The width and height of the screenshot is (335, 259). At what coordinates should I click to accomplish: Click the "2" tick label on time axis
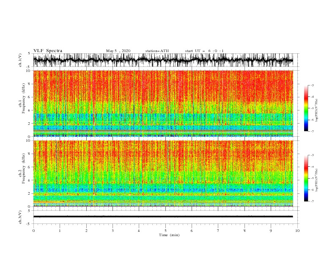[86, 231]
